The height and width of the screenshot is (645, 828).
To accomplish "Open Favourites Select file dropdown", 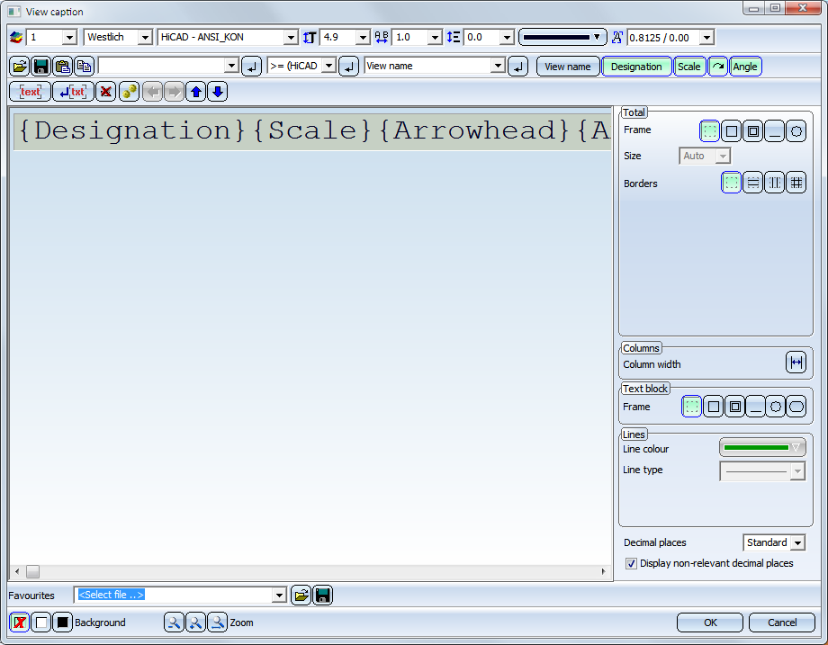I will pos(279,596).
